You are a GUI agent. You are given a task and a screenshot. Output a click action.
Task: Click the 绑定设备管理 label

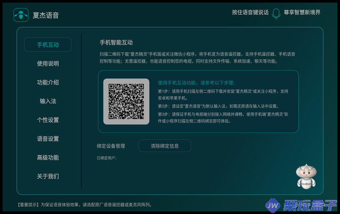pyautogui.click(x=111, y=146)
